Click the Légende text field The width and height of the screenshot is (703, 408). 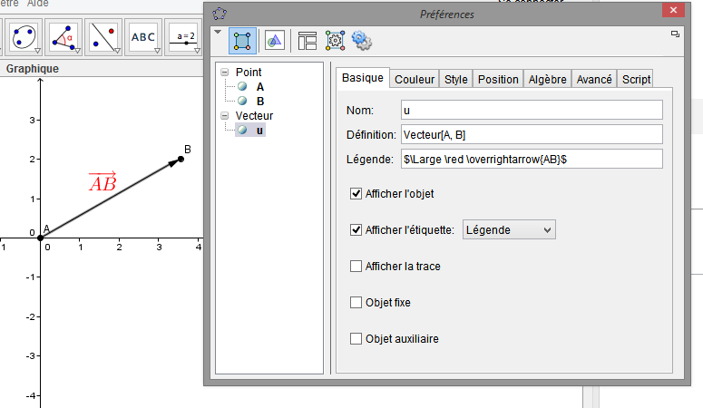click(x=532, y=159)
